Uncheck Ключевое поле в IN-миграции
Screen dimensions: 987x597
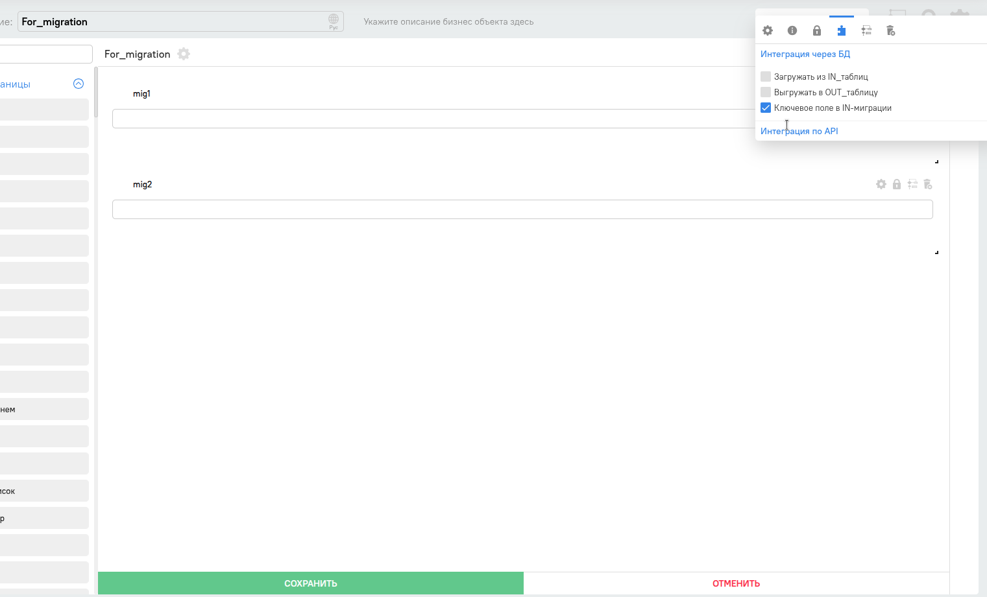(766, 108)
